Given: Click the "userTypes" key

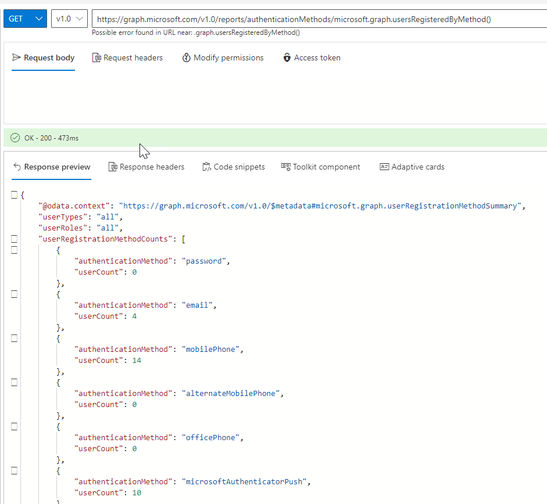Looking at the screenshot, I should [63, 217].
